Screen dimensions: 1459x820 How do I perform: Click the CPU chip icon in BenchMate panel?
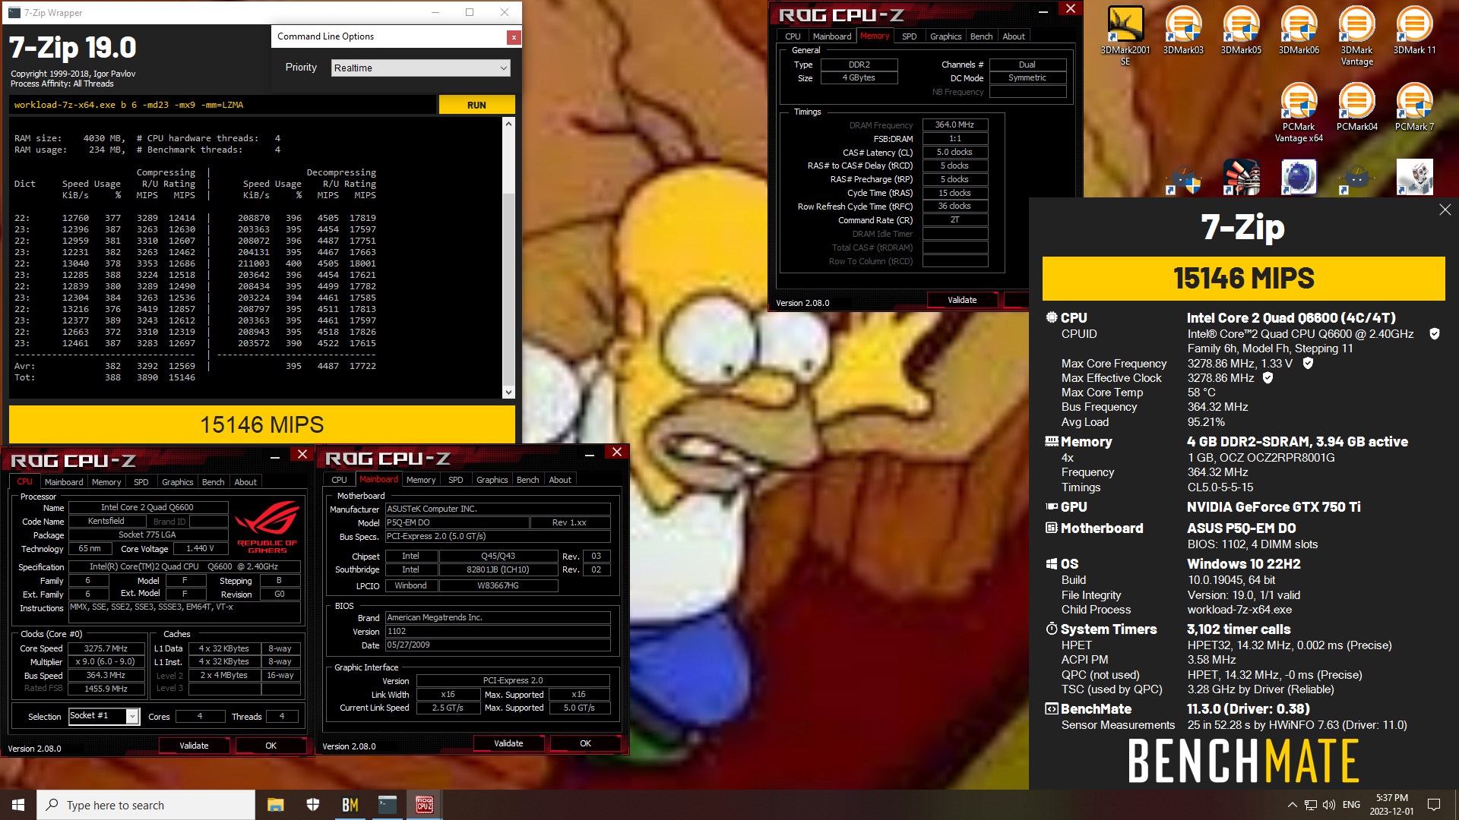pos(1052,317)
